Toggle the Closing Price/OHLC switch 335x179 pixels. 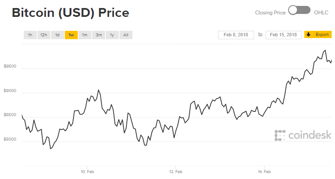tap(299, 11)
